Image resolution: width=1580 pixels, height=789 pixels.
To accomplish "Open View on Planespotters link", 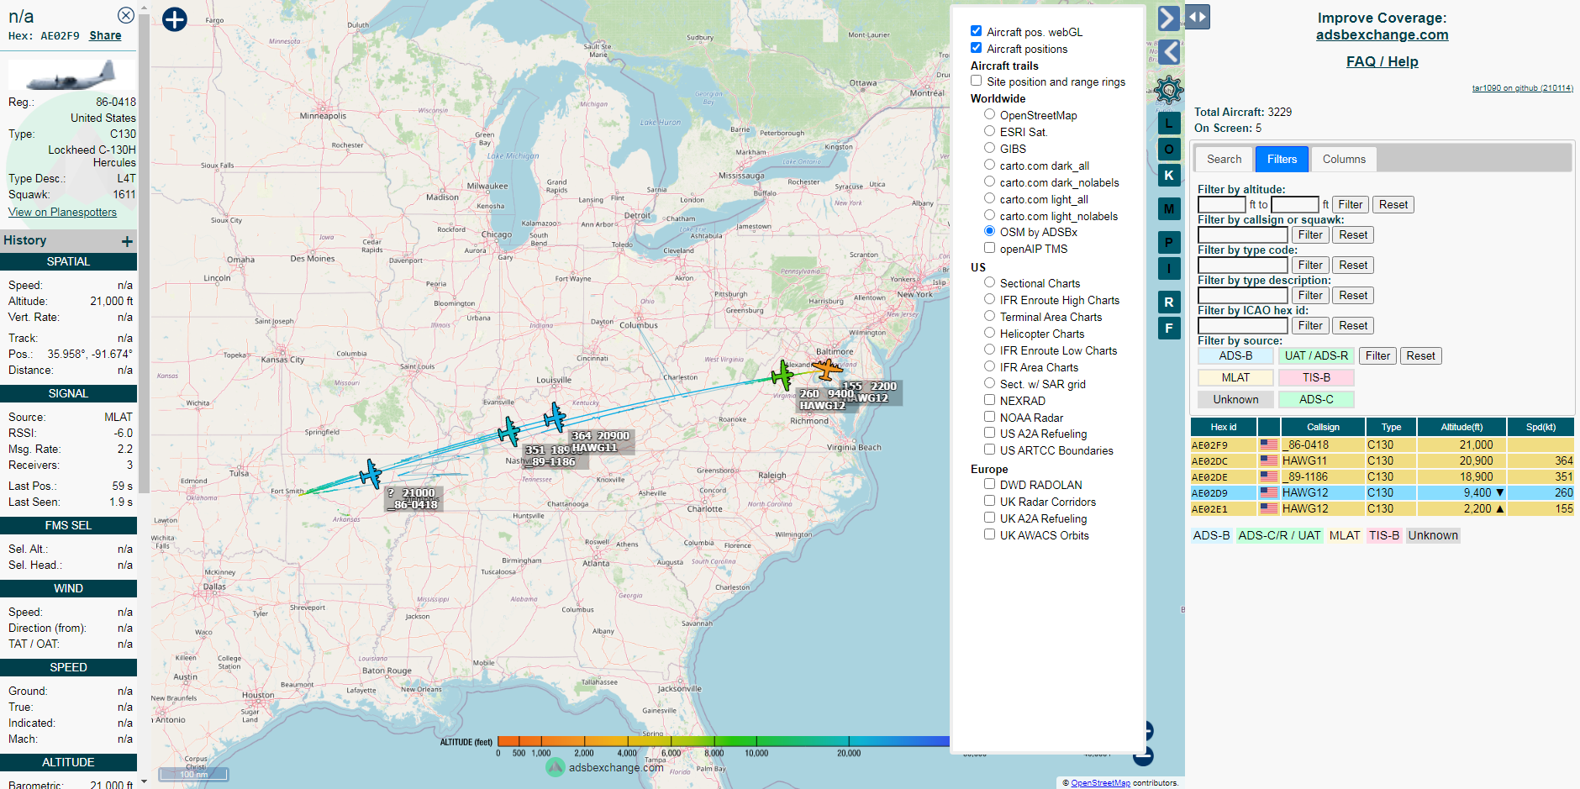I will [62, 212].
